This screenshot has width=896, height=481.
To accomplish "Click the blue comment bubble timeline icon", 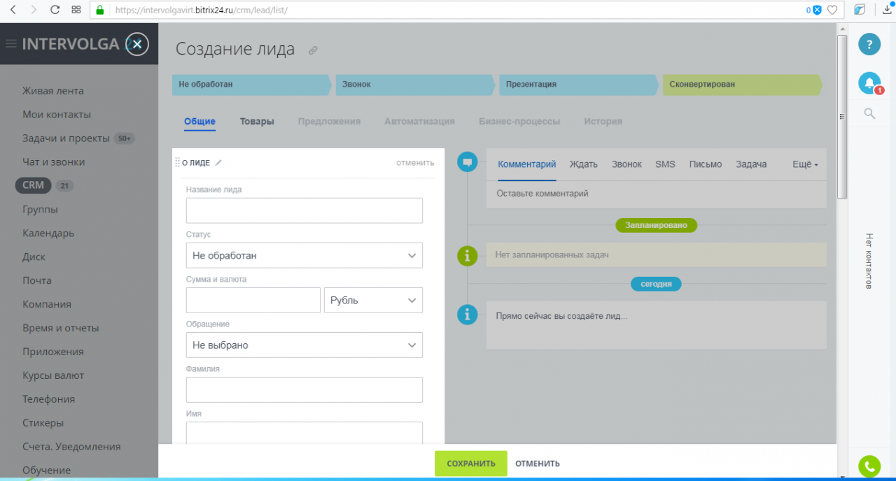I will click(467, 162).
